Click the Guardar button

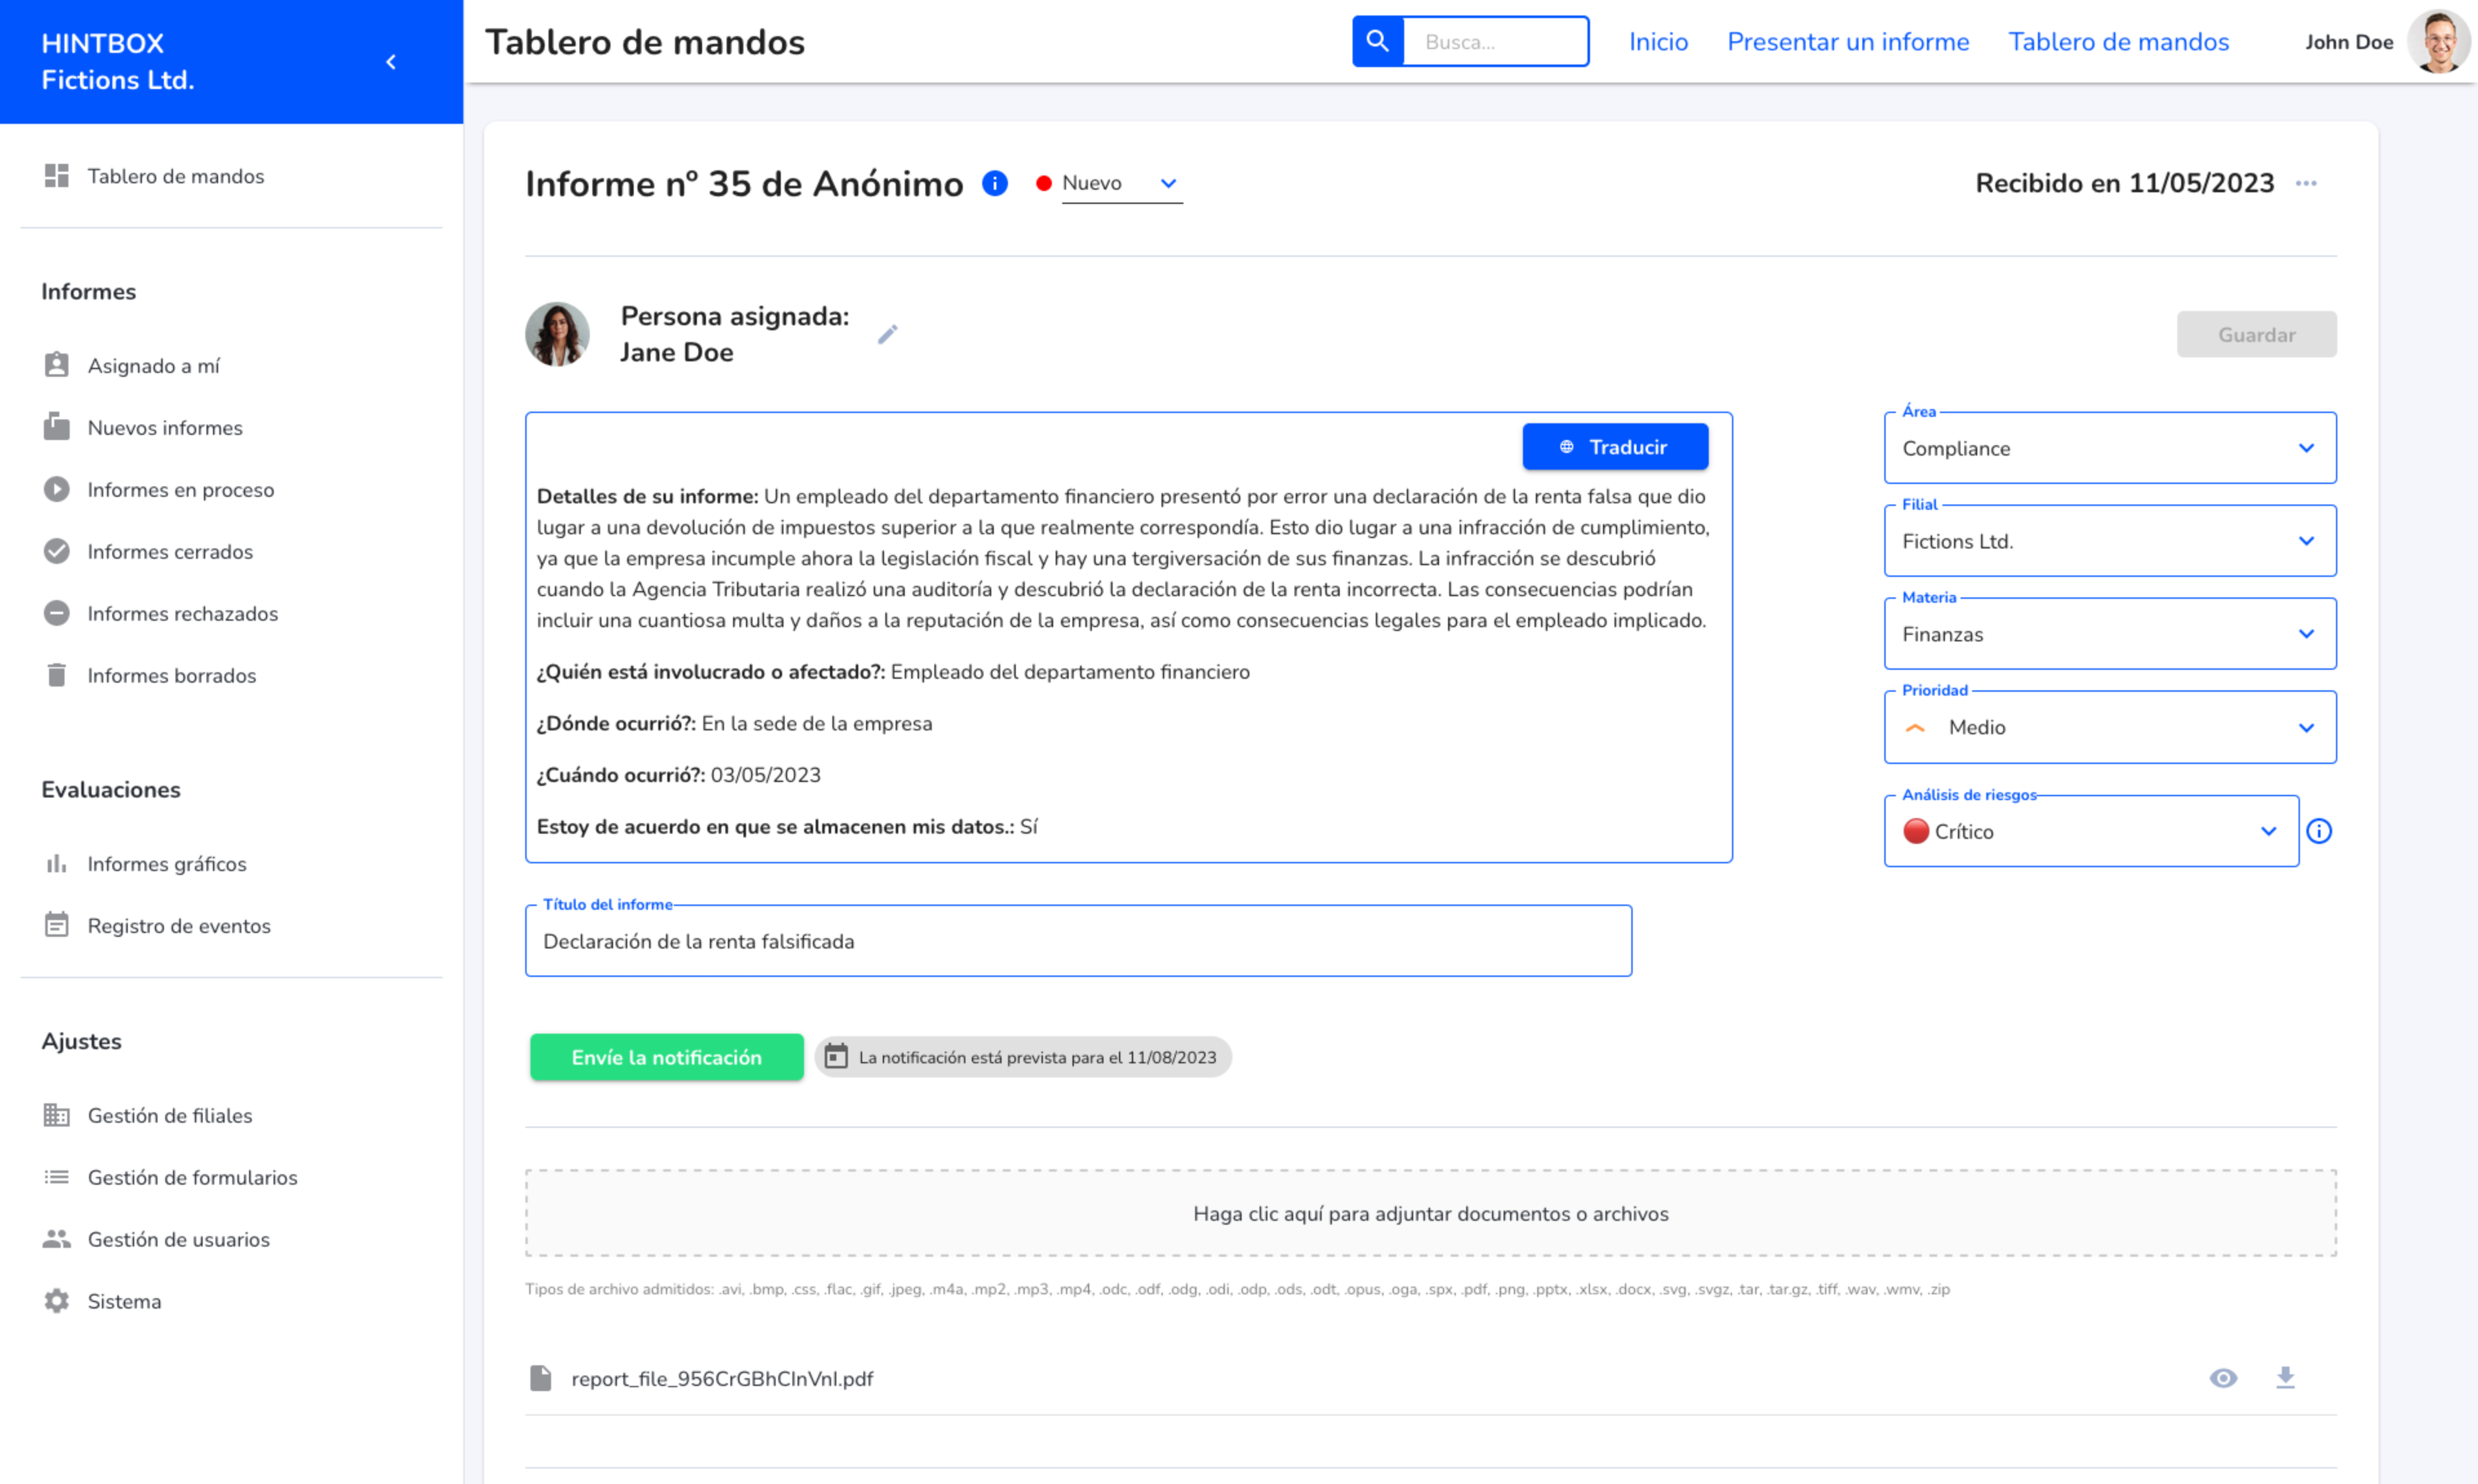pyautogui.click(x=2256, y=334)
